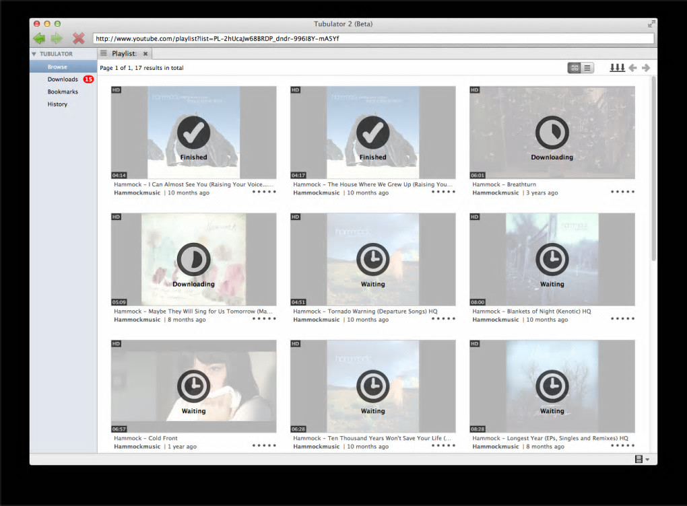Image resolution: width=687 pixels, height=506 pixels.
Task: Click The House Where We Grew Up title
Action: (x=373, y=184)
